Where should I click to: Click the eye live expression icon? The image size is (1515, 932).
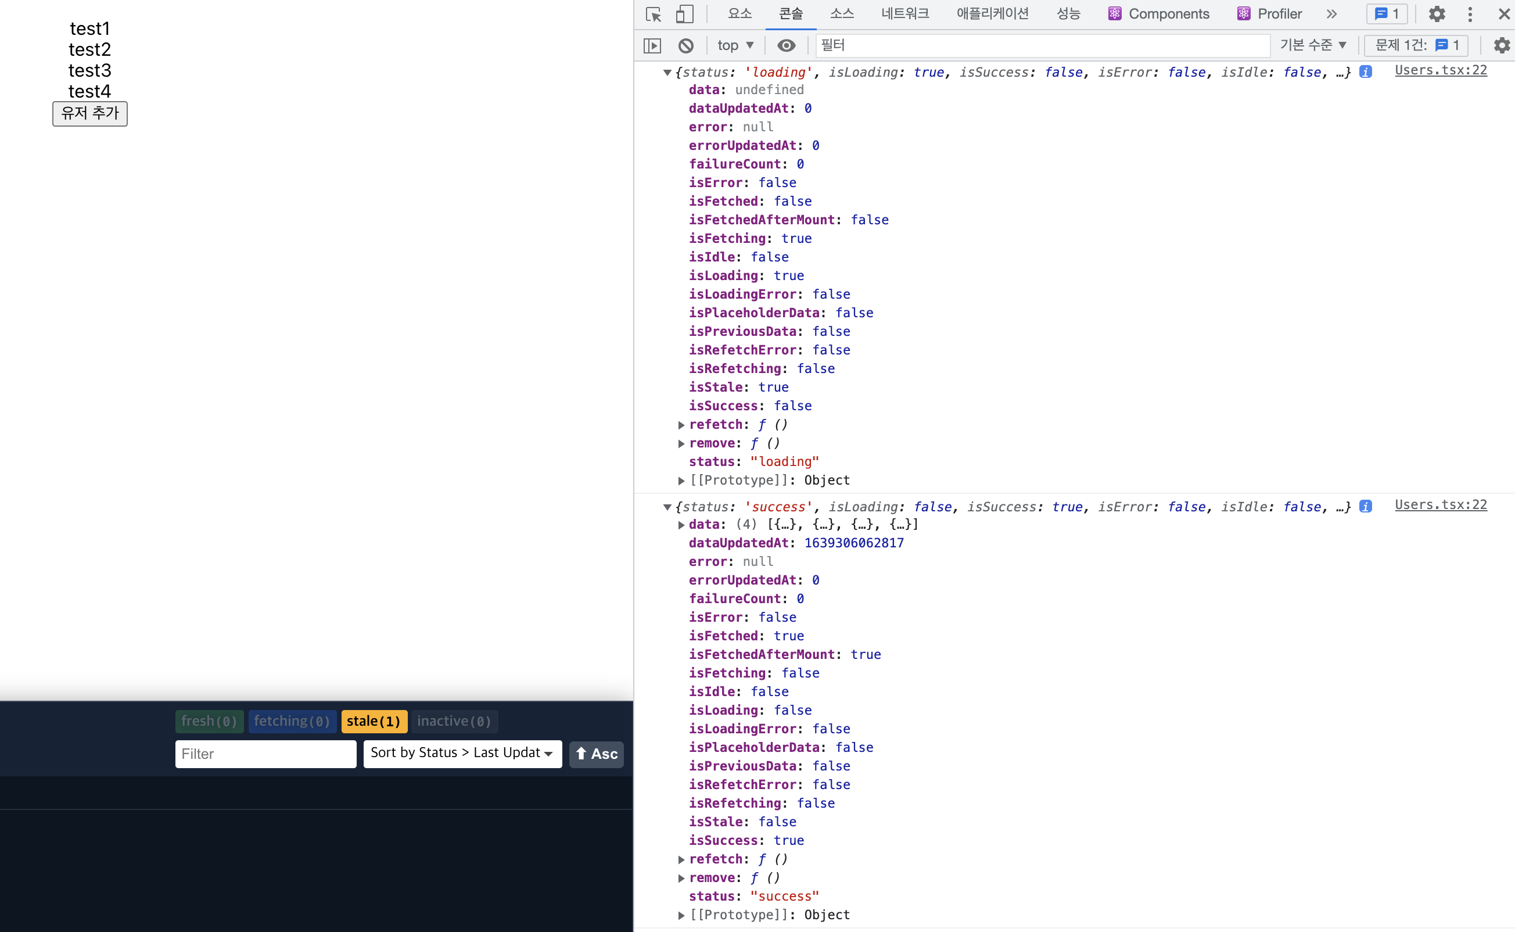tap(785, 46)
